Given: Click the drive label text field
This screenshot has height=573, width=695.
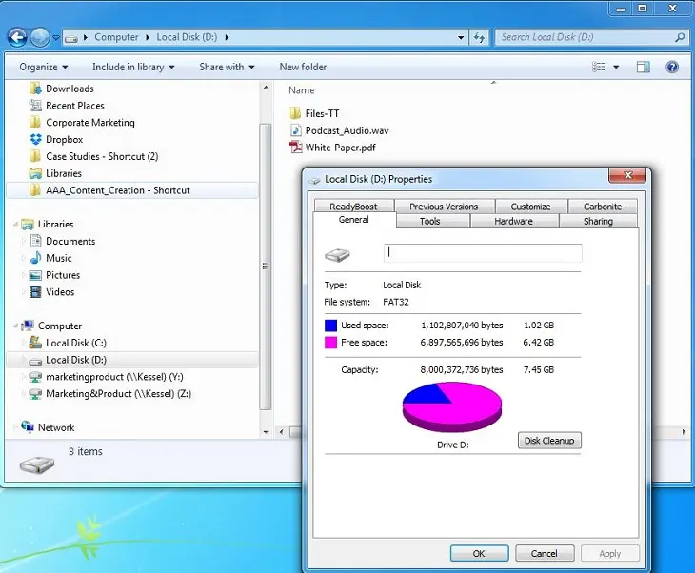Looking at the screenshot, I should click(483, 253).
